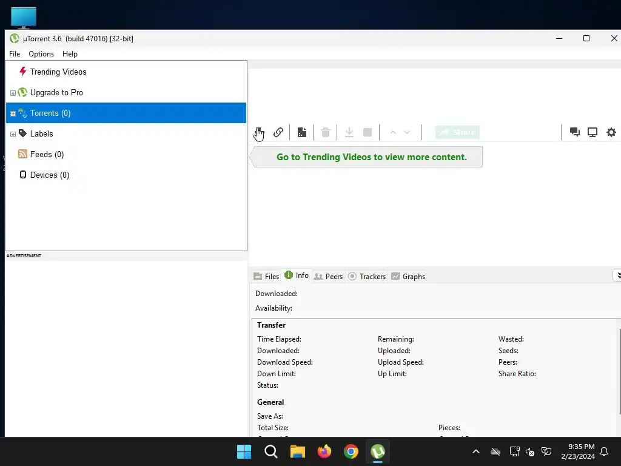Collapse details pane with chevron button
The height and width of the screenshot is (466, 621).
(618, 275)
